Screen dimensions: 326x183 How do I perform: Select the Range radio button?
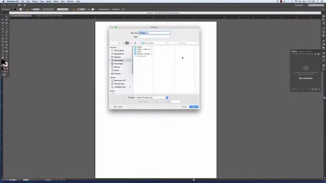point(164,102)
